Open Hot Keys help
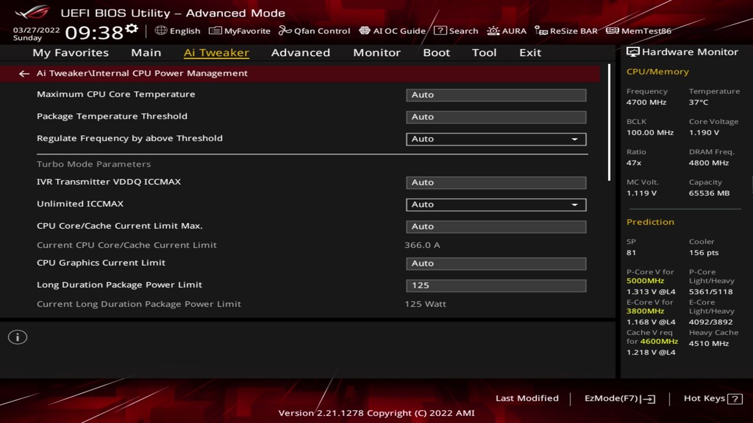Viewport: 753px width, 423px height. click(712, 398)
